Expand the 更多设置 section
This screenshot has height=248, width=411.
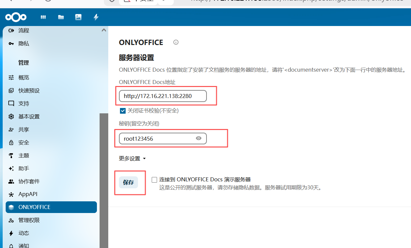click(x=132, y=159)
